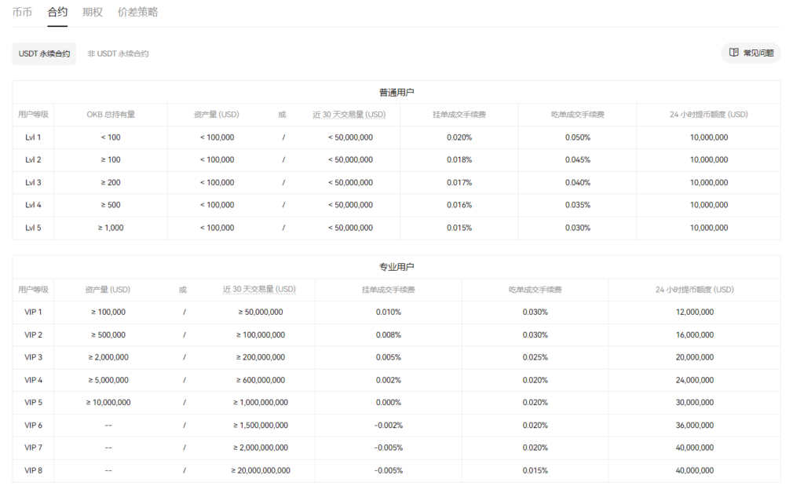Click Lvl 1 taker fee 0.050%
This screenshot has height=486, width=804.
coord(578,137)
